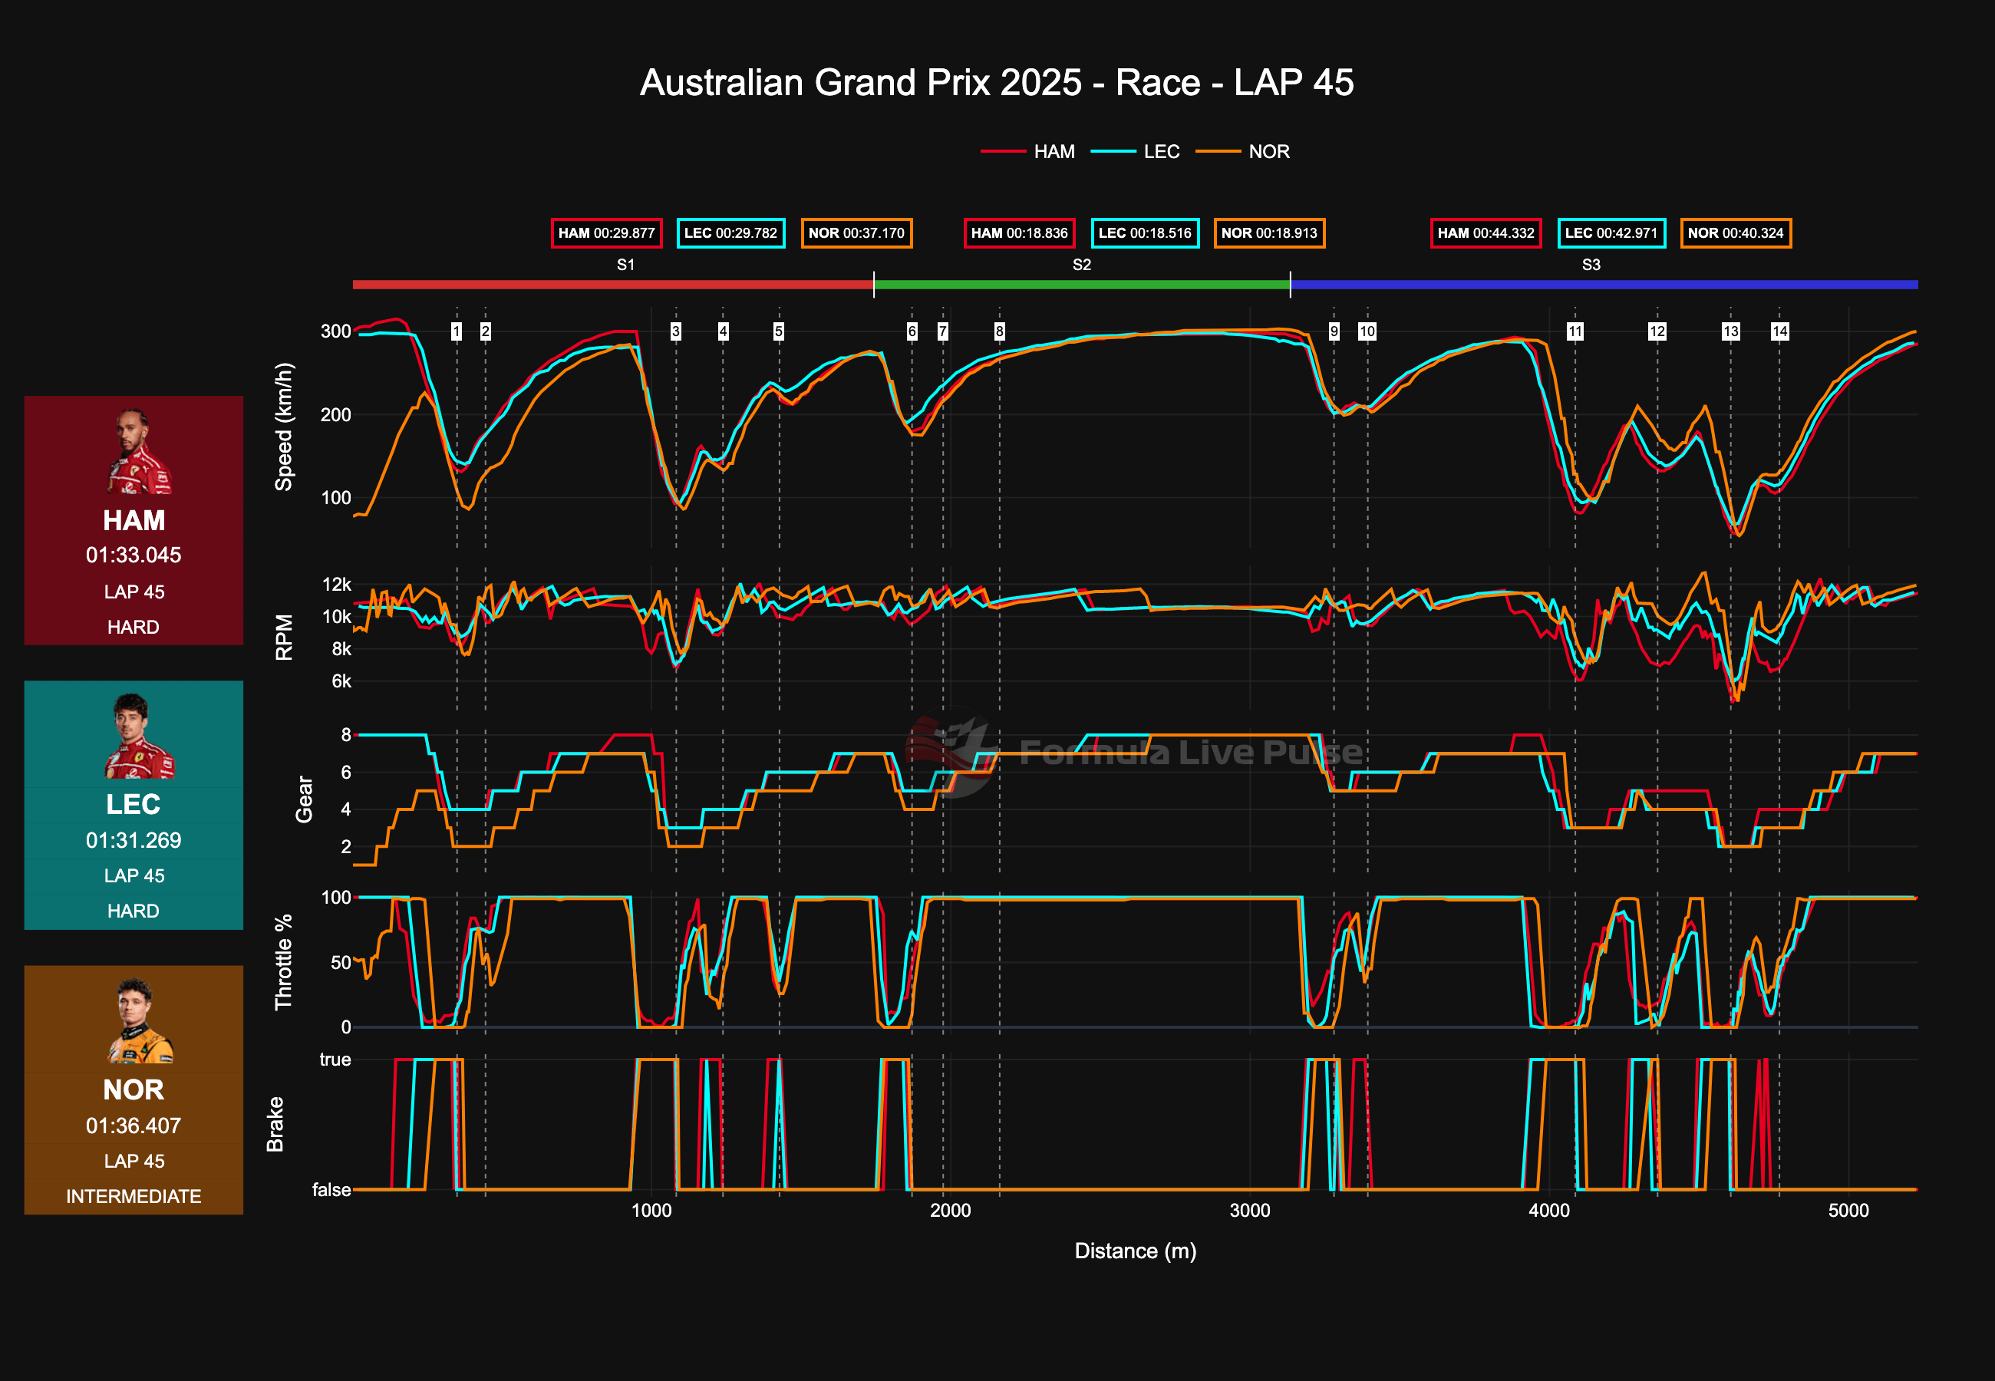Click the 5000 distance tick label

click(1848, 1211)
